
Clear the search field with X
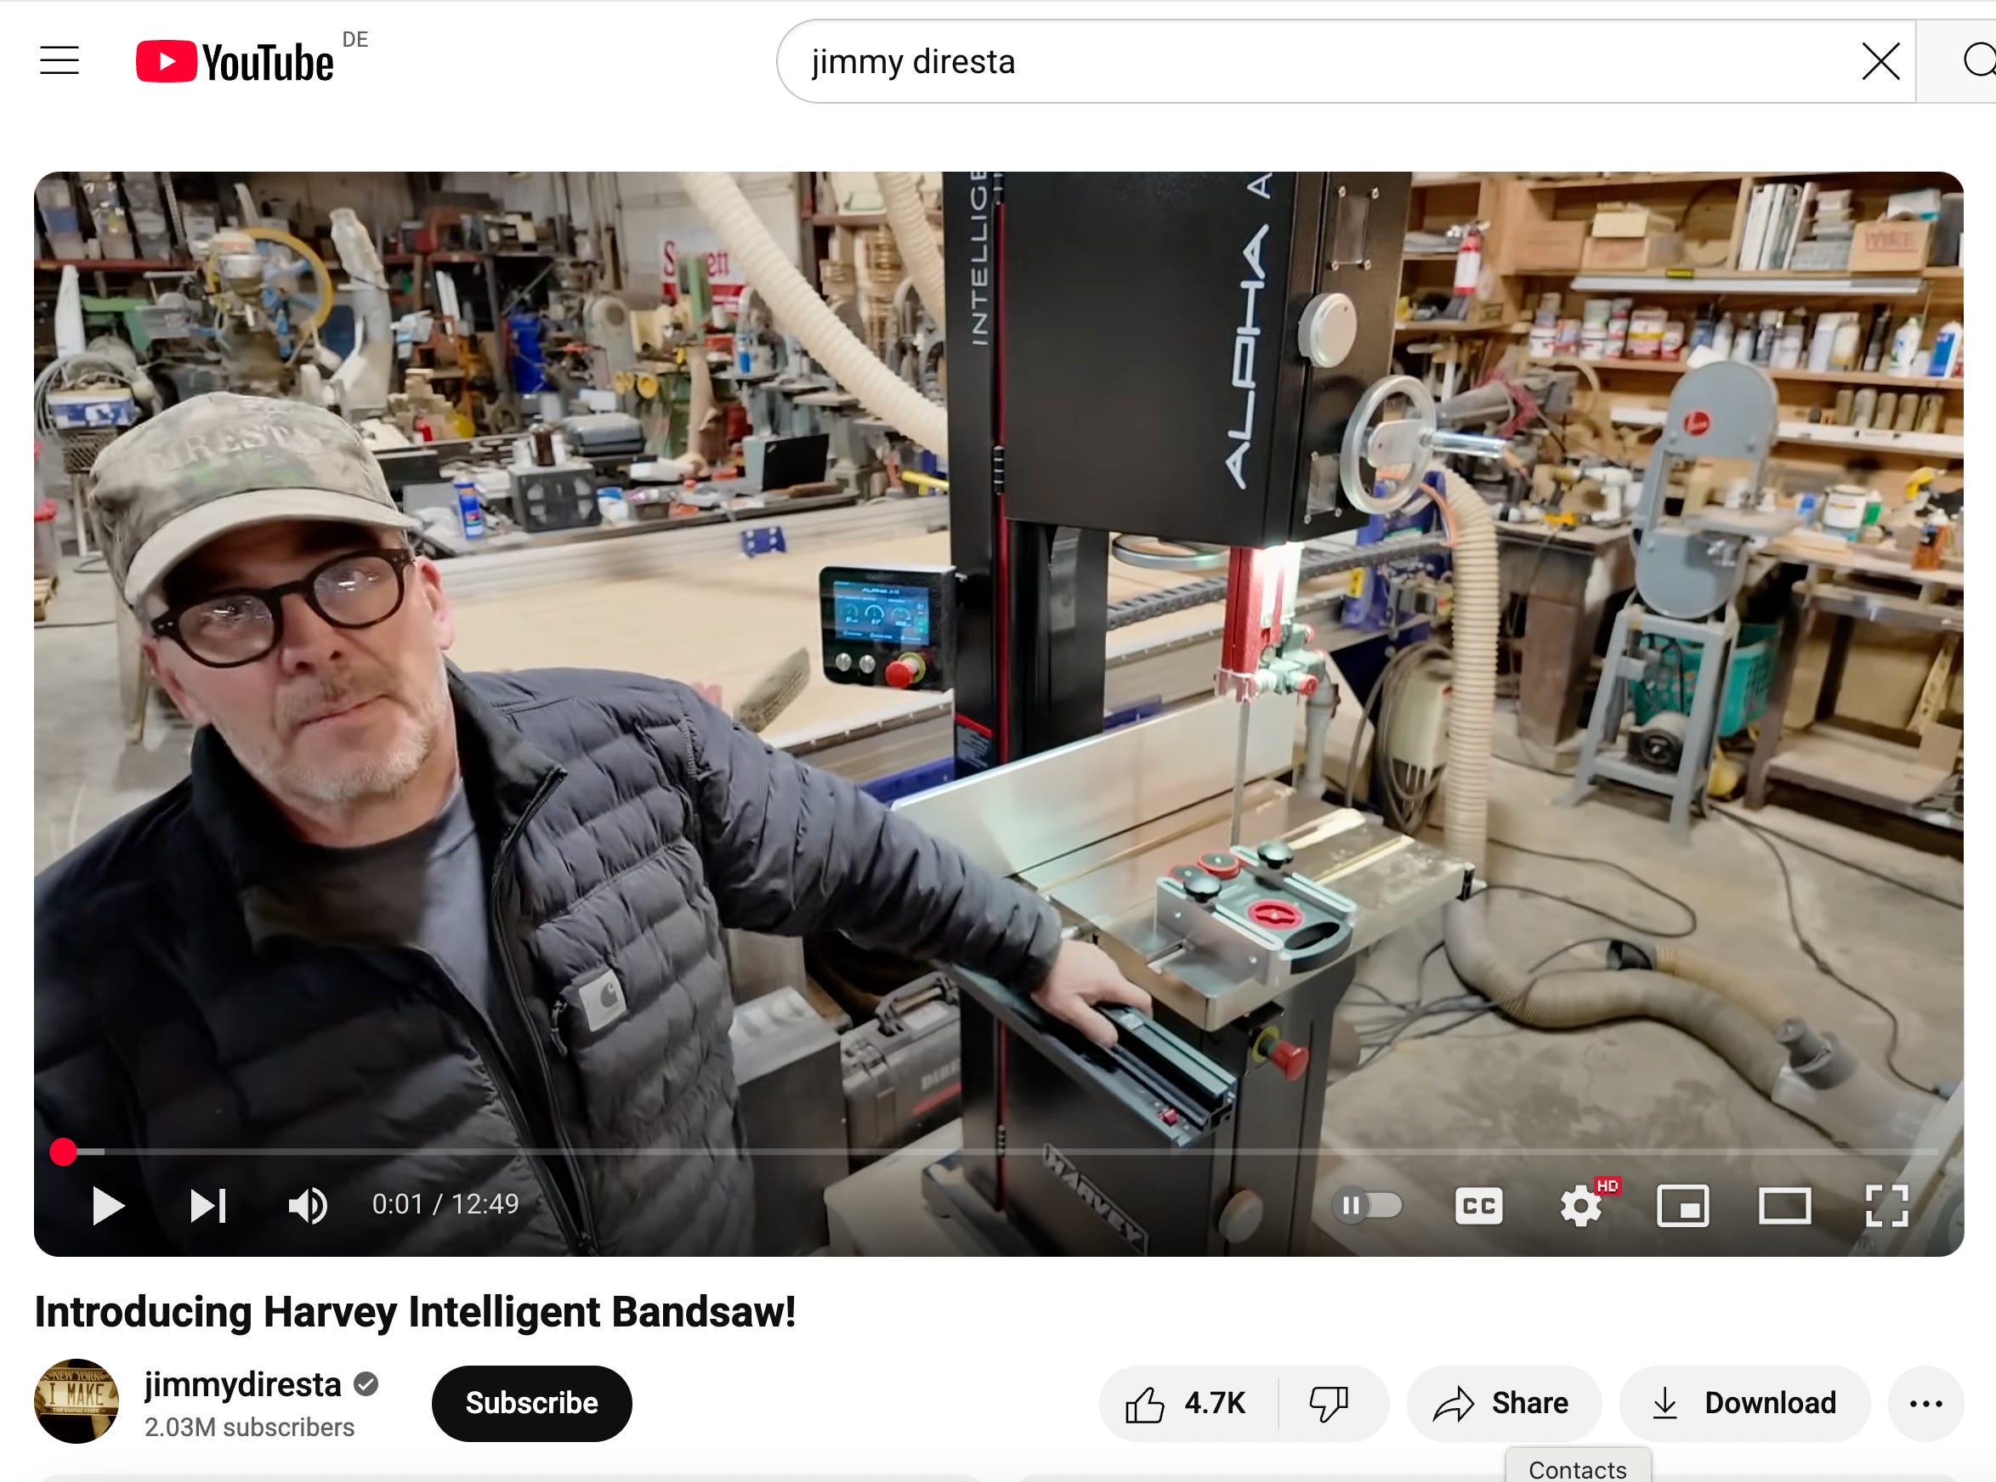pos(1880,62)
